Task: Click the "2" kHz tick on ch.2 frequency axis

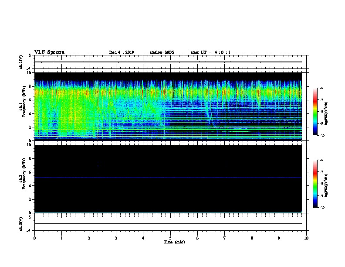Action: click(30, 199)
